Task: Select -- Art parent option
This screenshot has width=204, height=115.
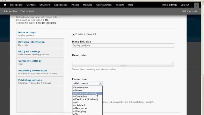Action: (x=87, y=102)
